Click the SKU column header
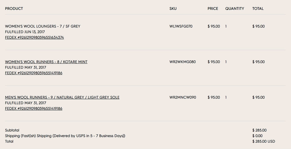Image resolution: width=291 pixels, height=149 pixels. click(x=173, y=9)
